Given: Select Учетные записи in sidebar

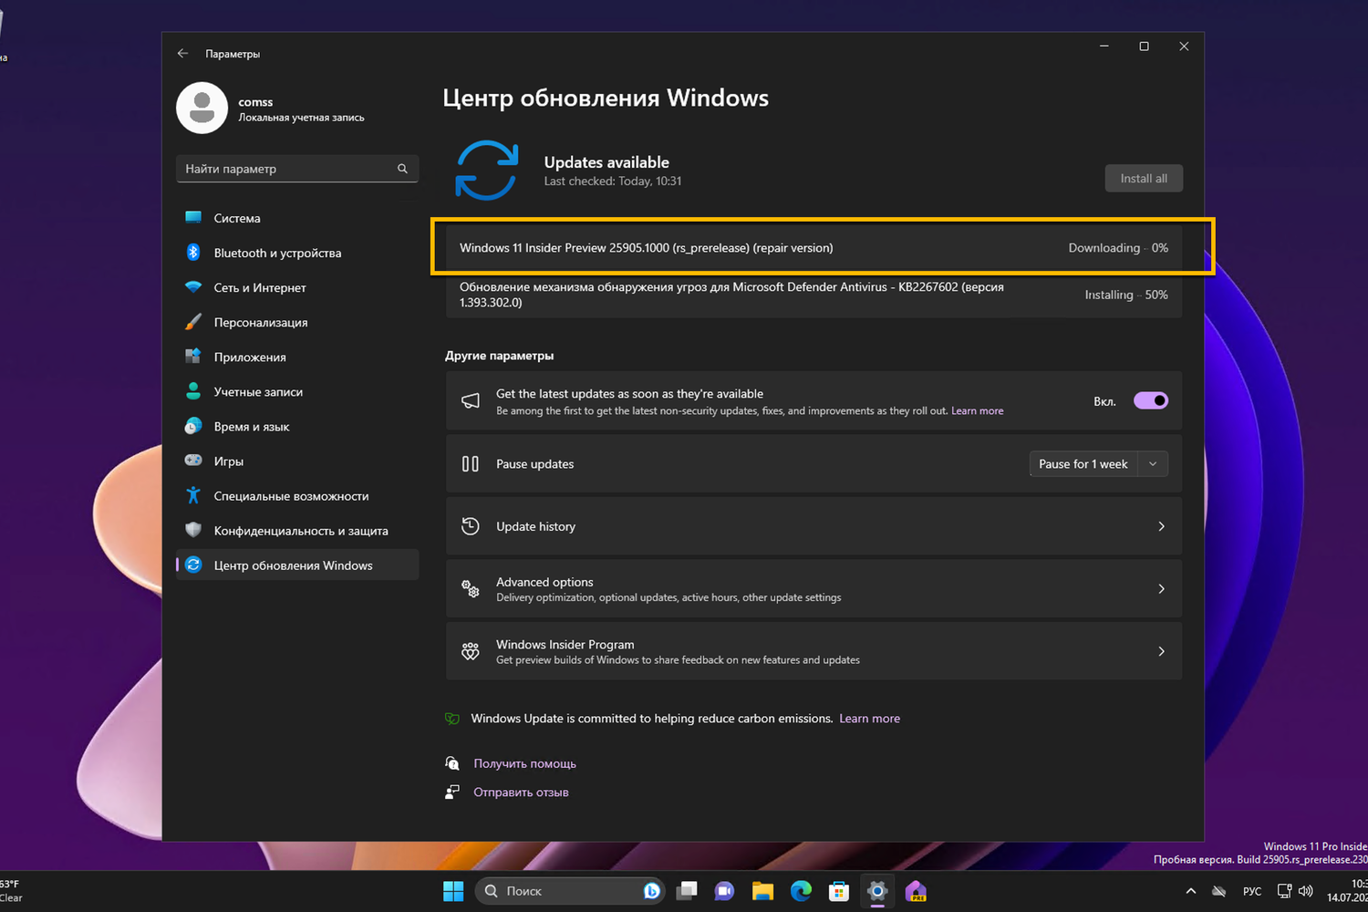Looking at the screenshot, I should tap(297, 391).
